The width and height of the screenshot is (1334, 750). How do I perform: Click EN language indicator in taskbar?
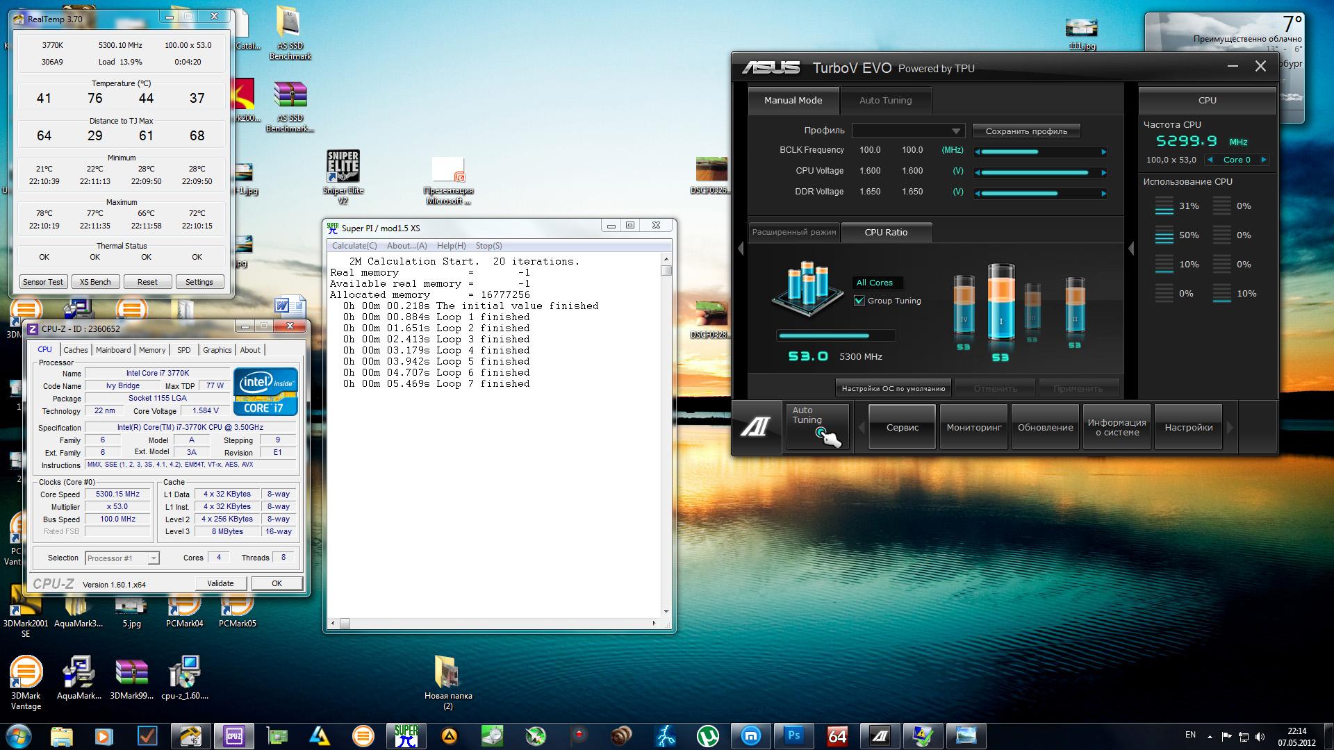[1190, 735]
